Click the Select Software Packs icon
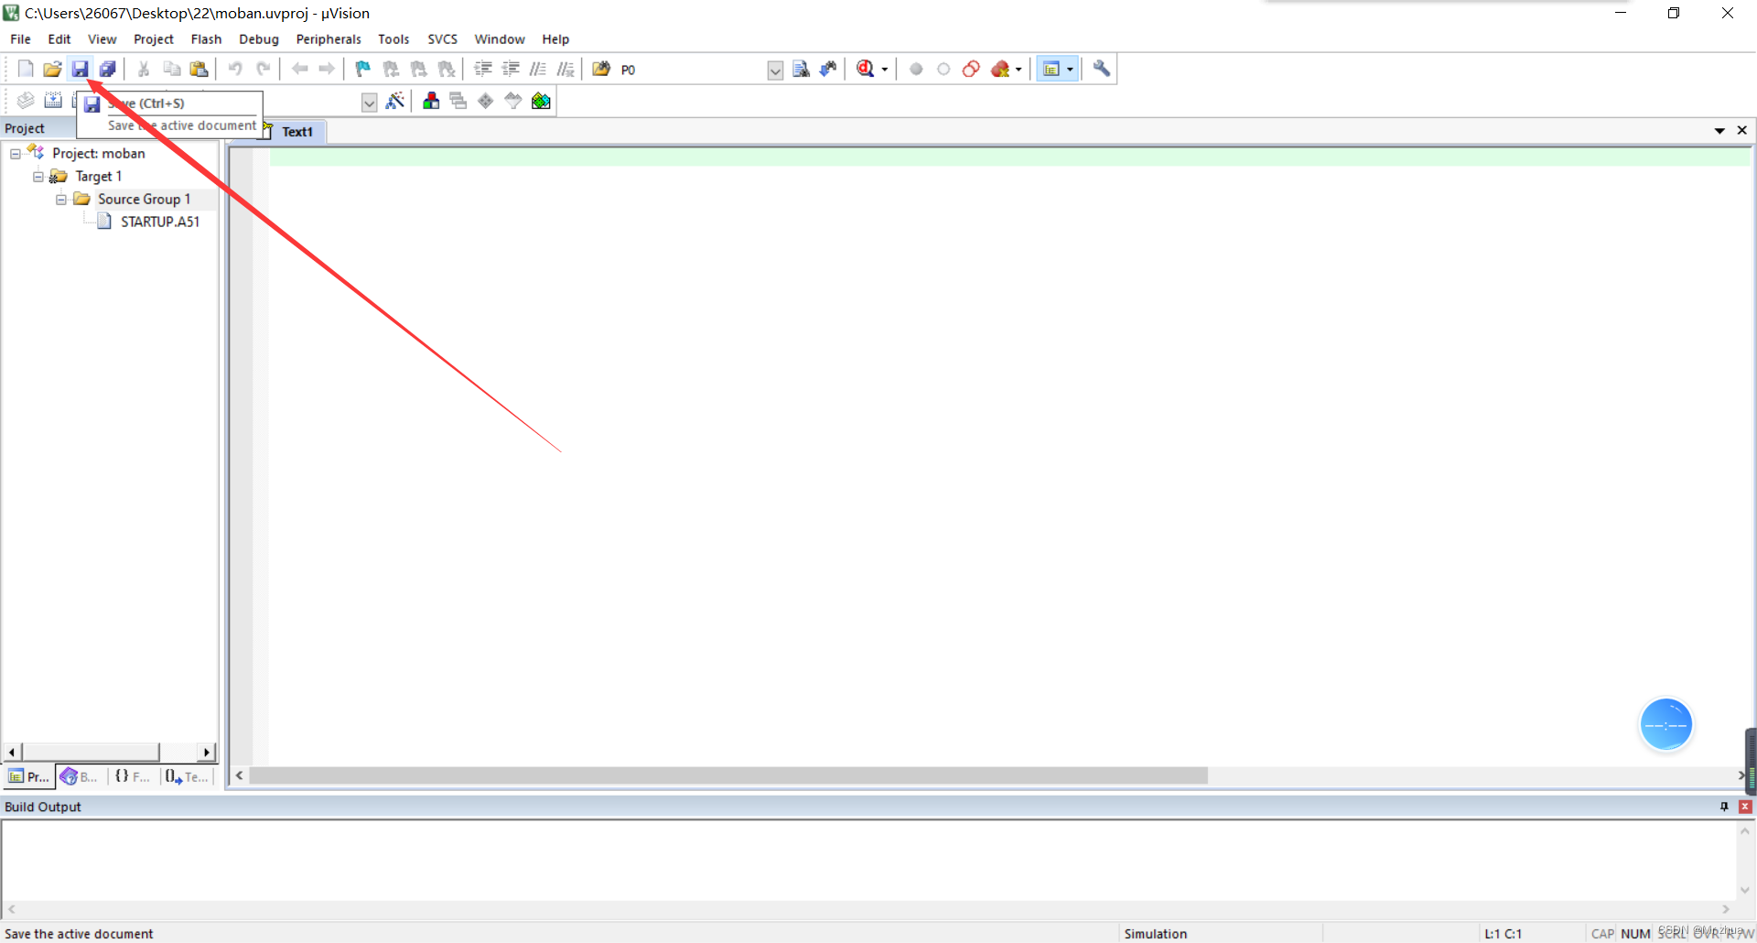The height and width of the screenshot is (943, 1757). point(513,101)
